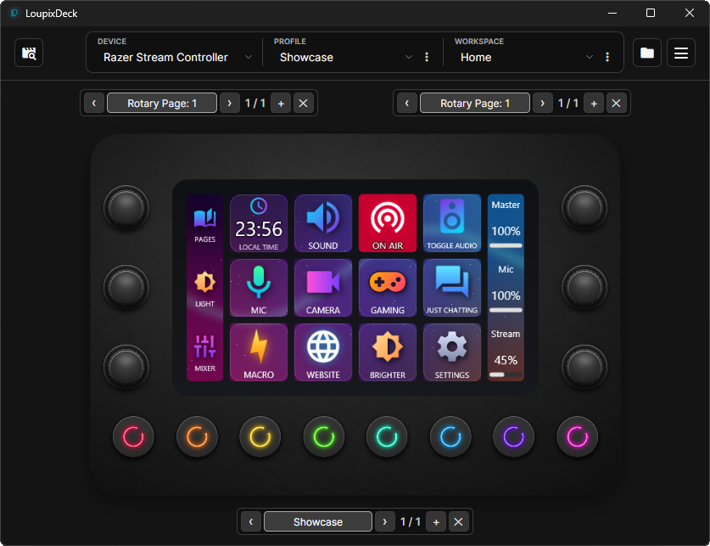Screen dimensions: 710x546
Task: Click the BRIGHTER brightness tile
Action: click(388, 352)
